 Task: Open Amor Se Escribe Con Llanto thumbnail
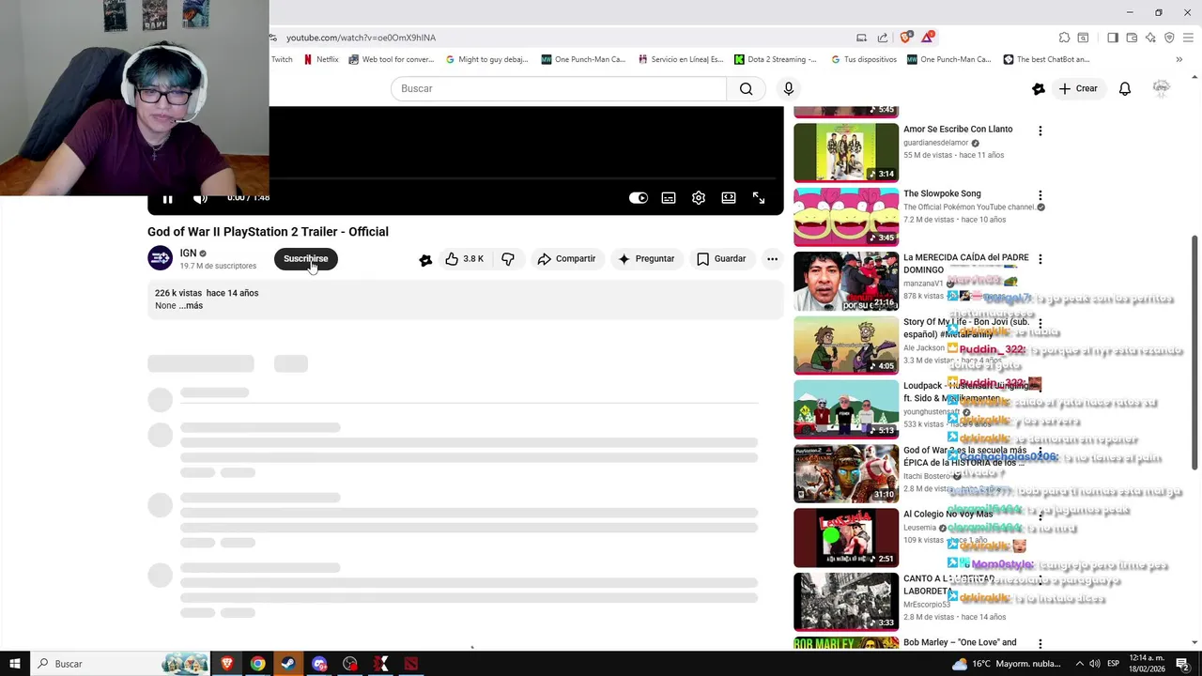coord(846,153)
